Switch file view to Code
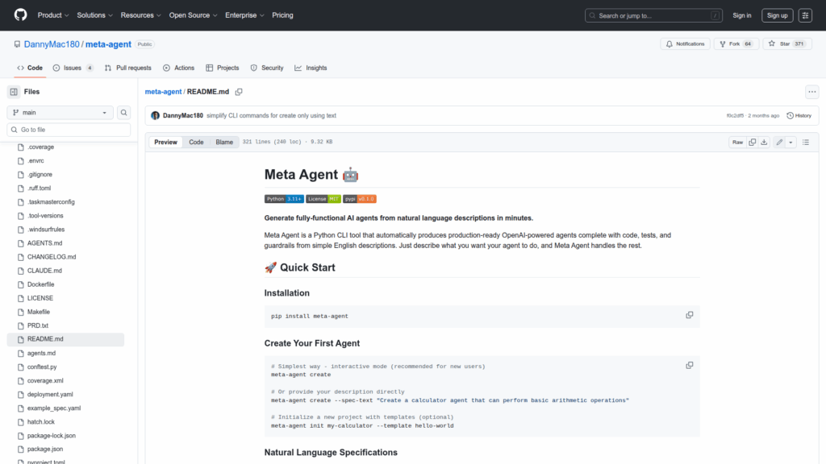 click(196, 142)
